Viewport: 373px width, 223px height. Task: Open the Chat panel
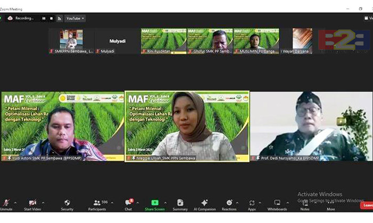[128, 205]
